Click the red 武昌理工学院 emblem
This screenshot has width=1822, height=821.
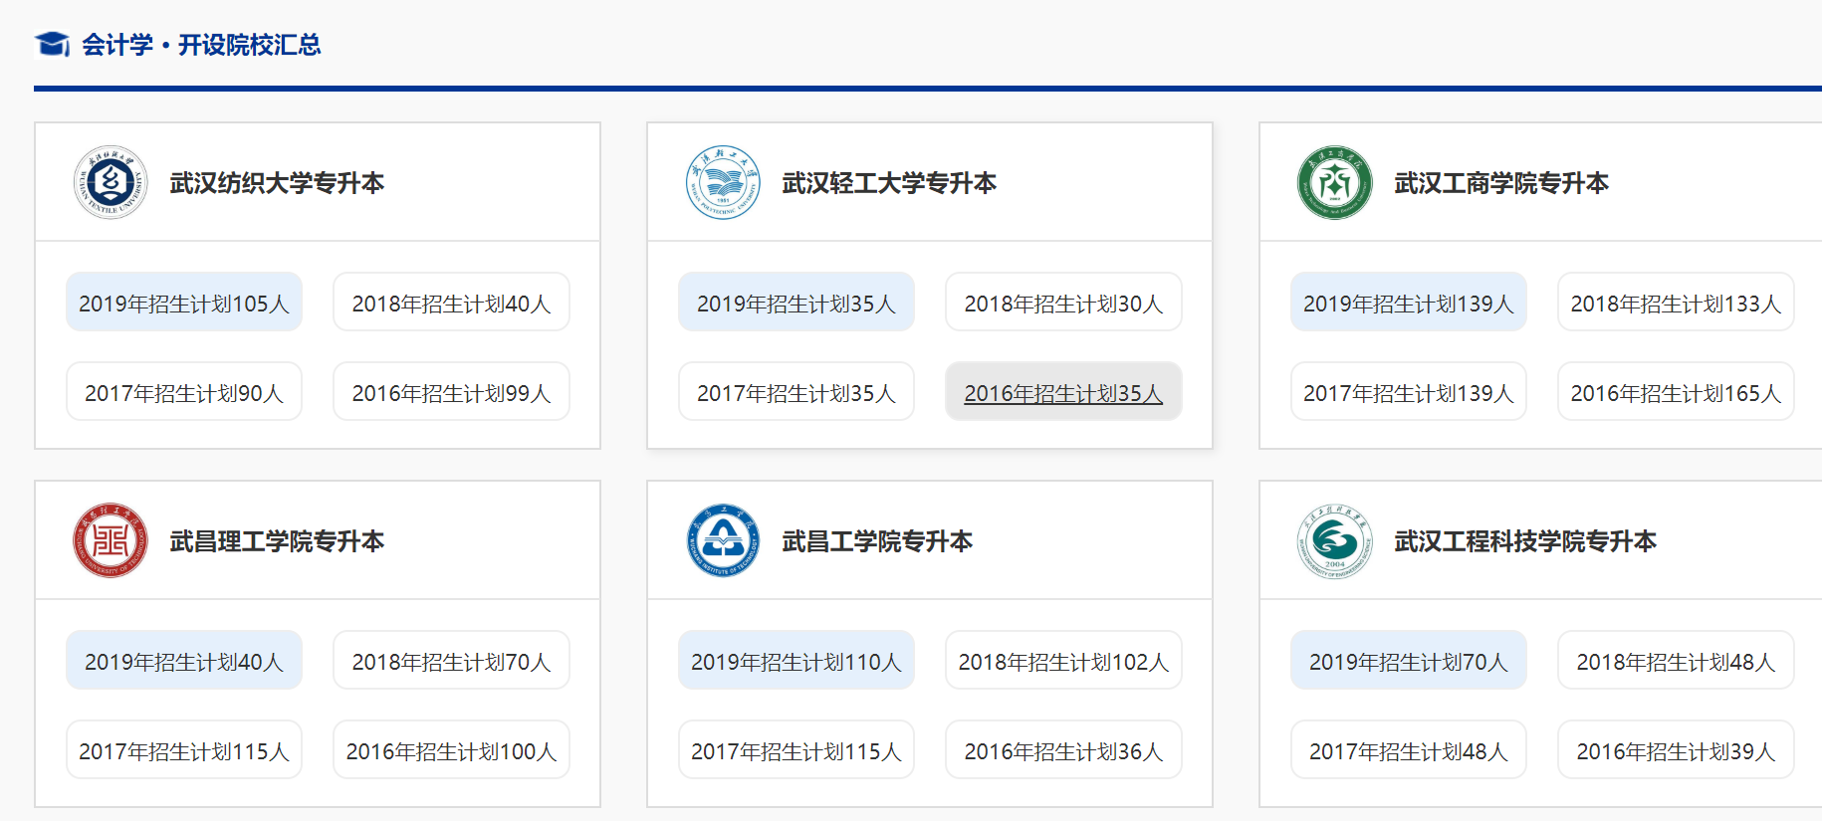[x=111, y=540]
